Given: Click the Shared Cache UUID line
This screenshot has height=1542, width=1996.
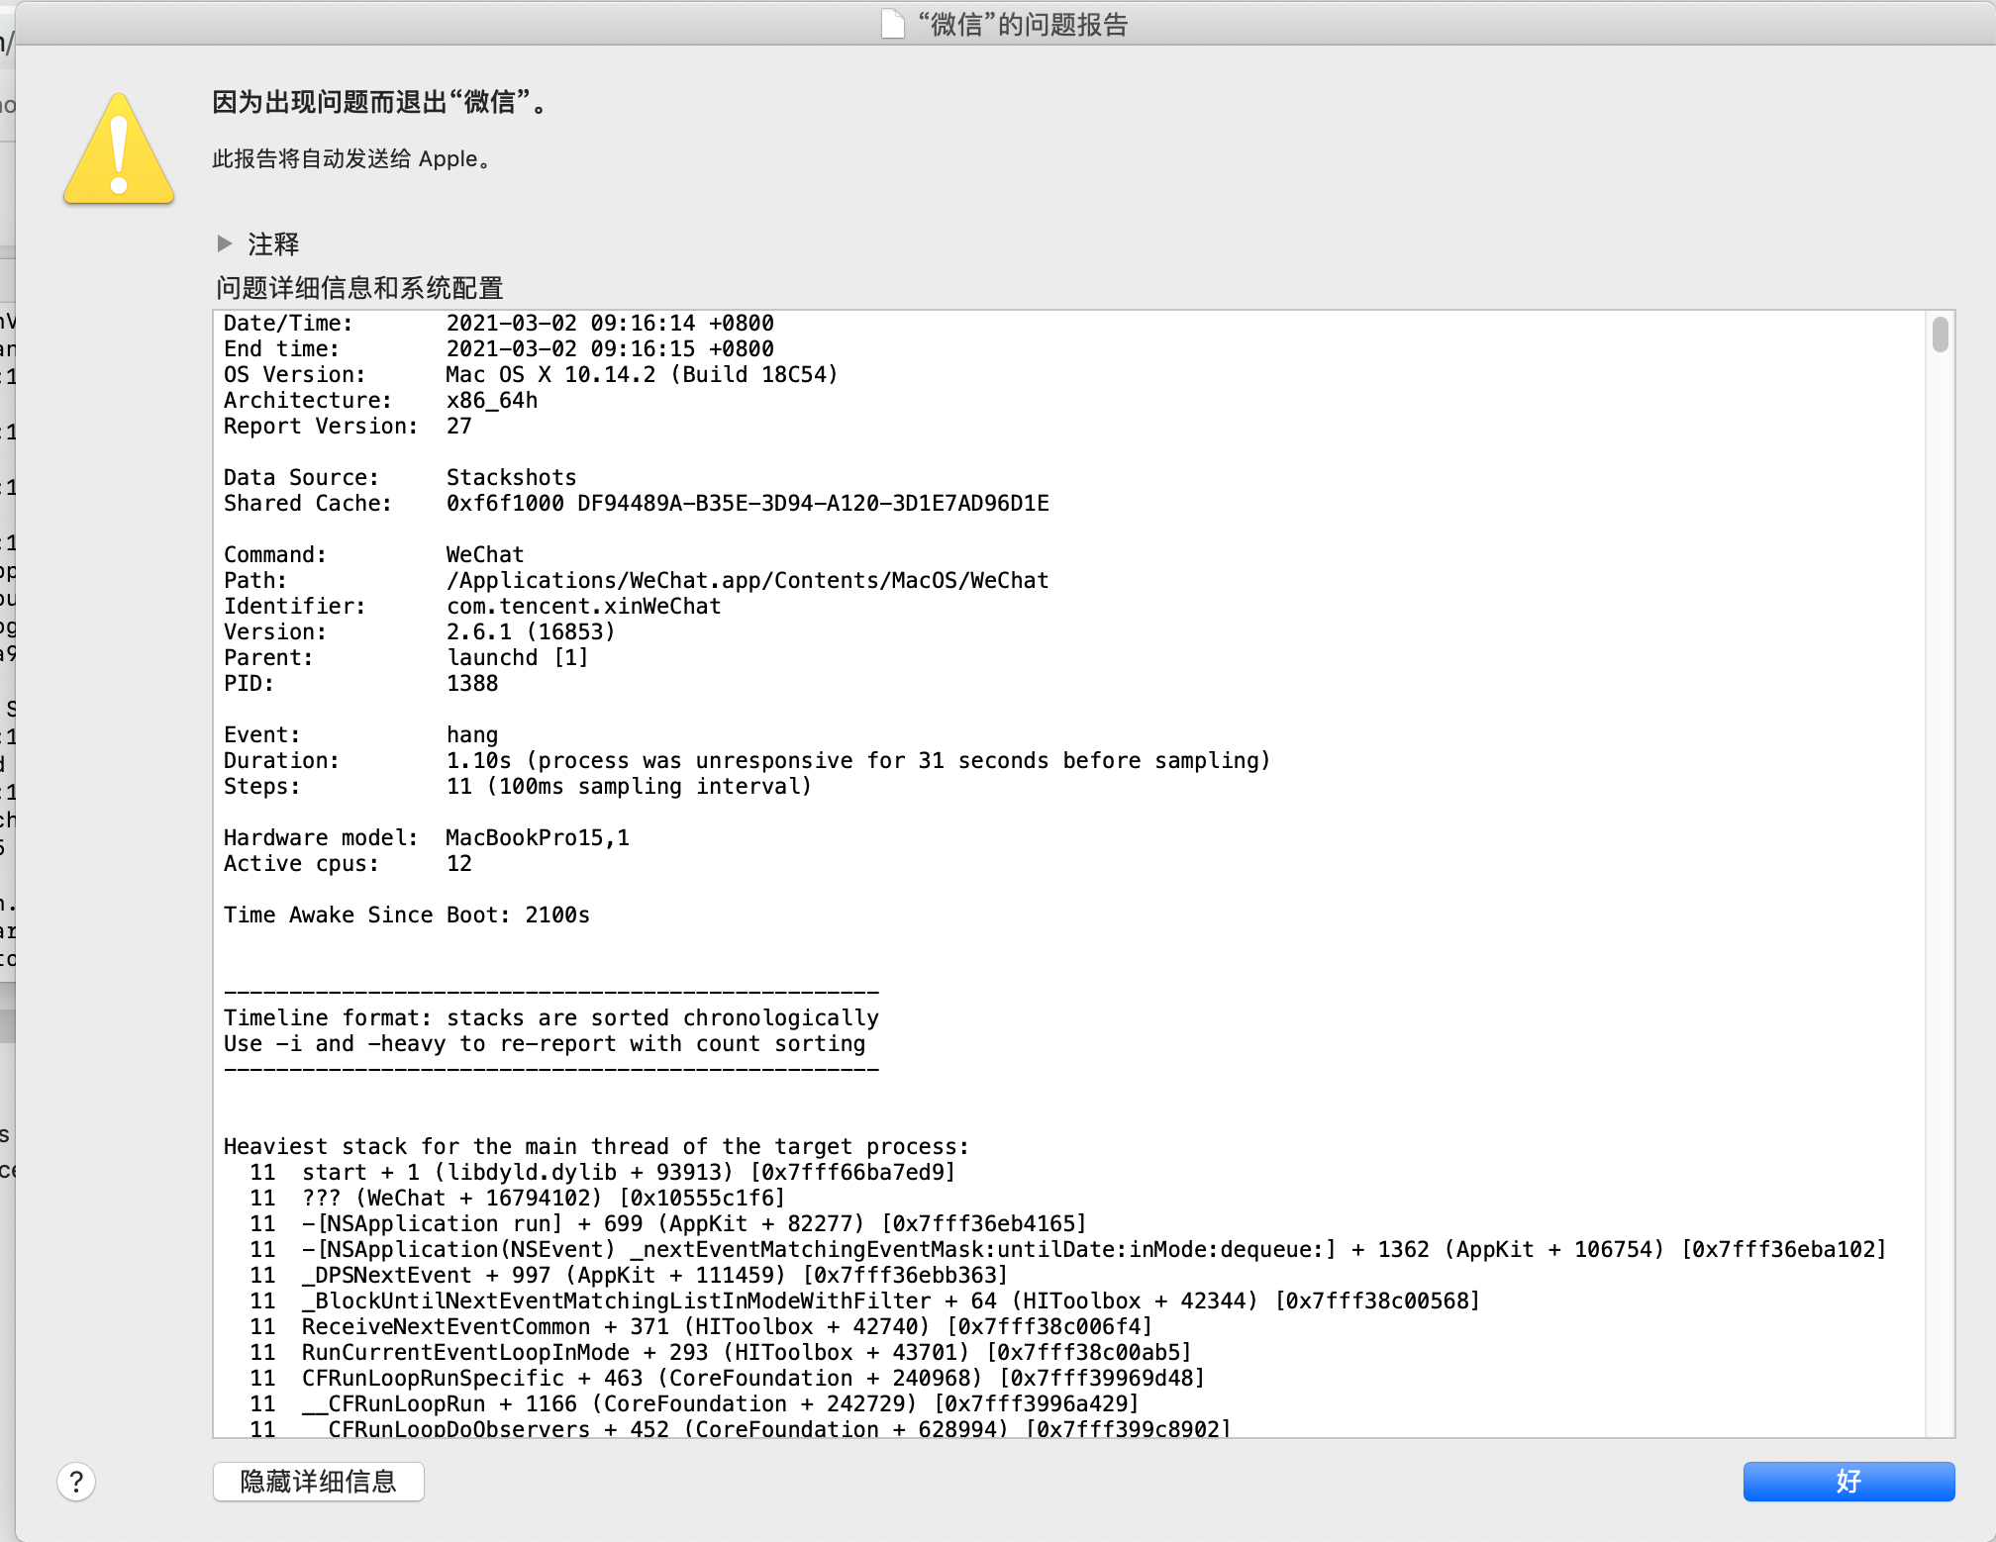Looking at the screenshot, I should (x=637, y=504).
